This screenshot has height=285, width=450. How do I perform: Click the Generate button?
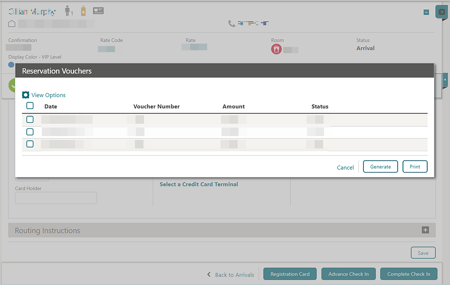[x=380, y=167]
